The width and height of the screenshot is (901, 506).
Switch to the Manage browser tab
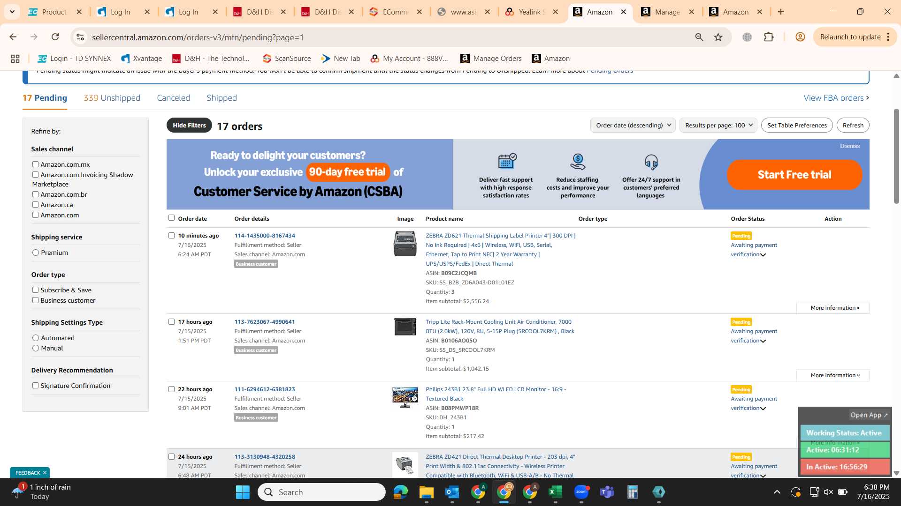click(x=667, y=12)
